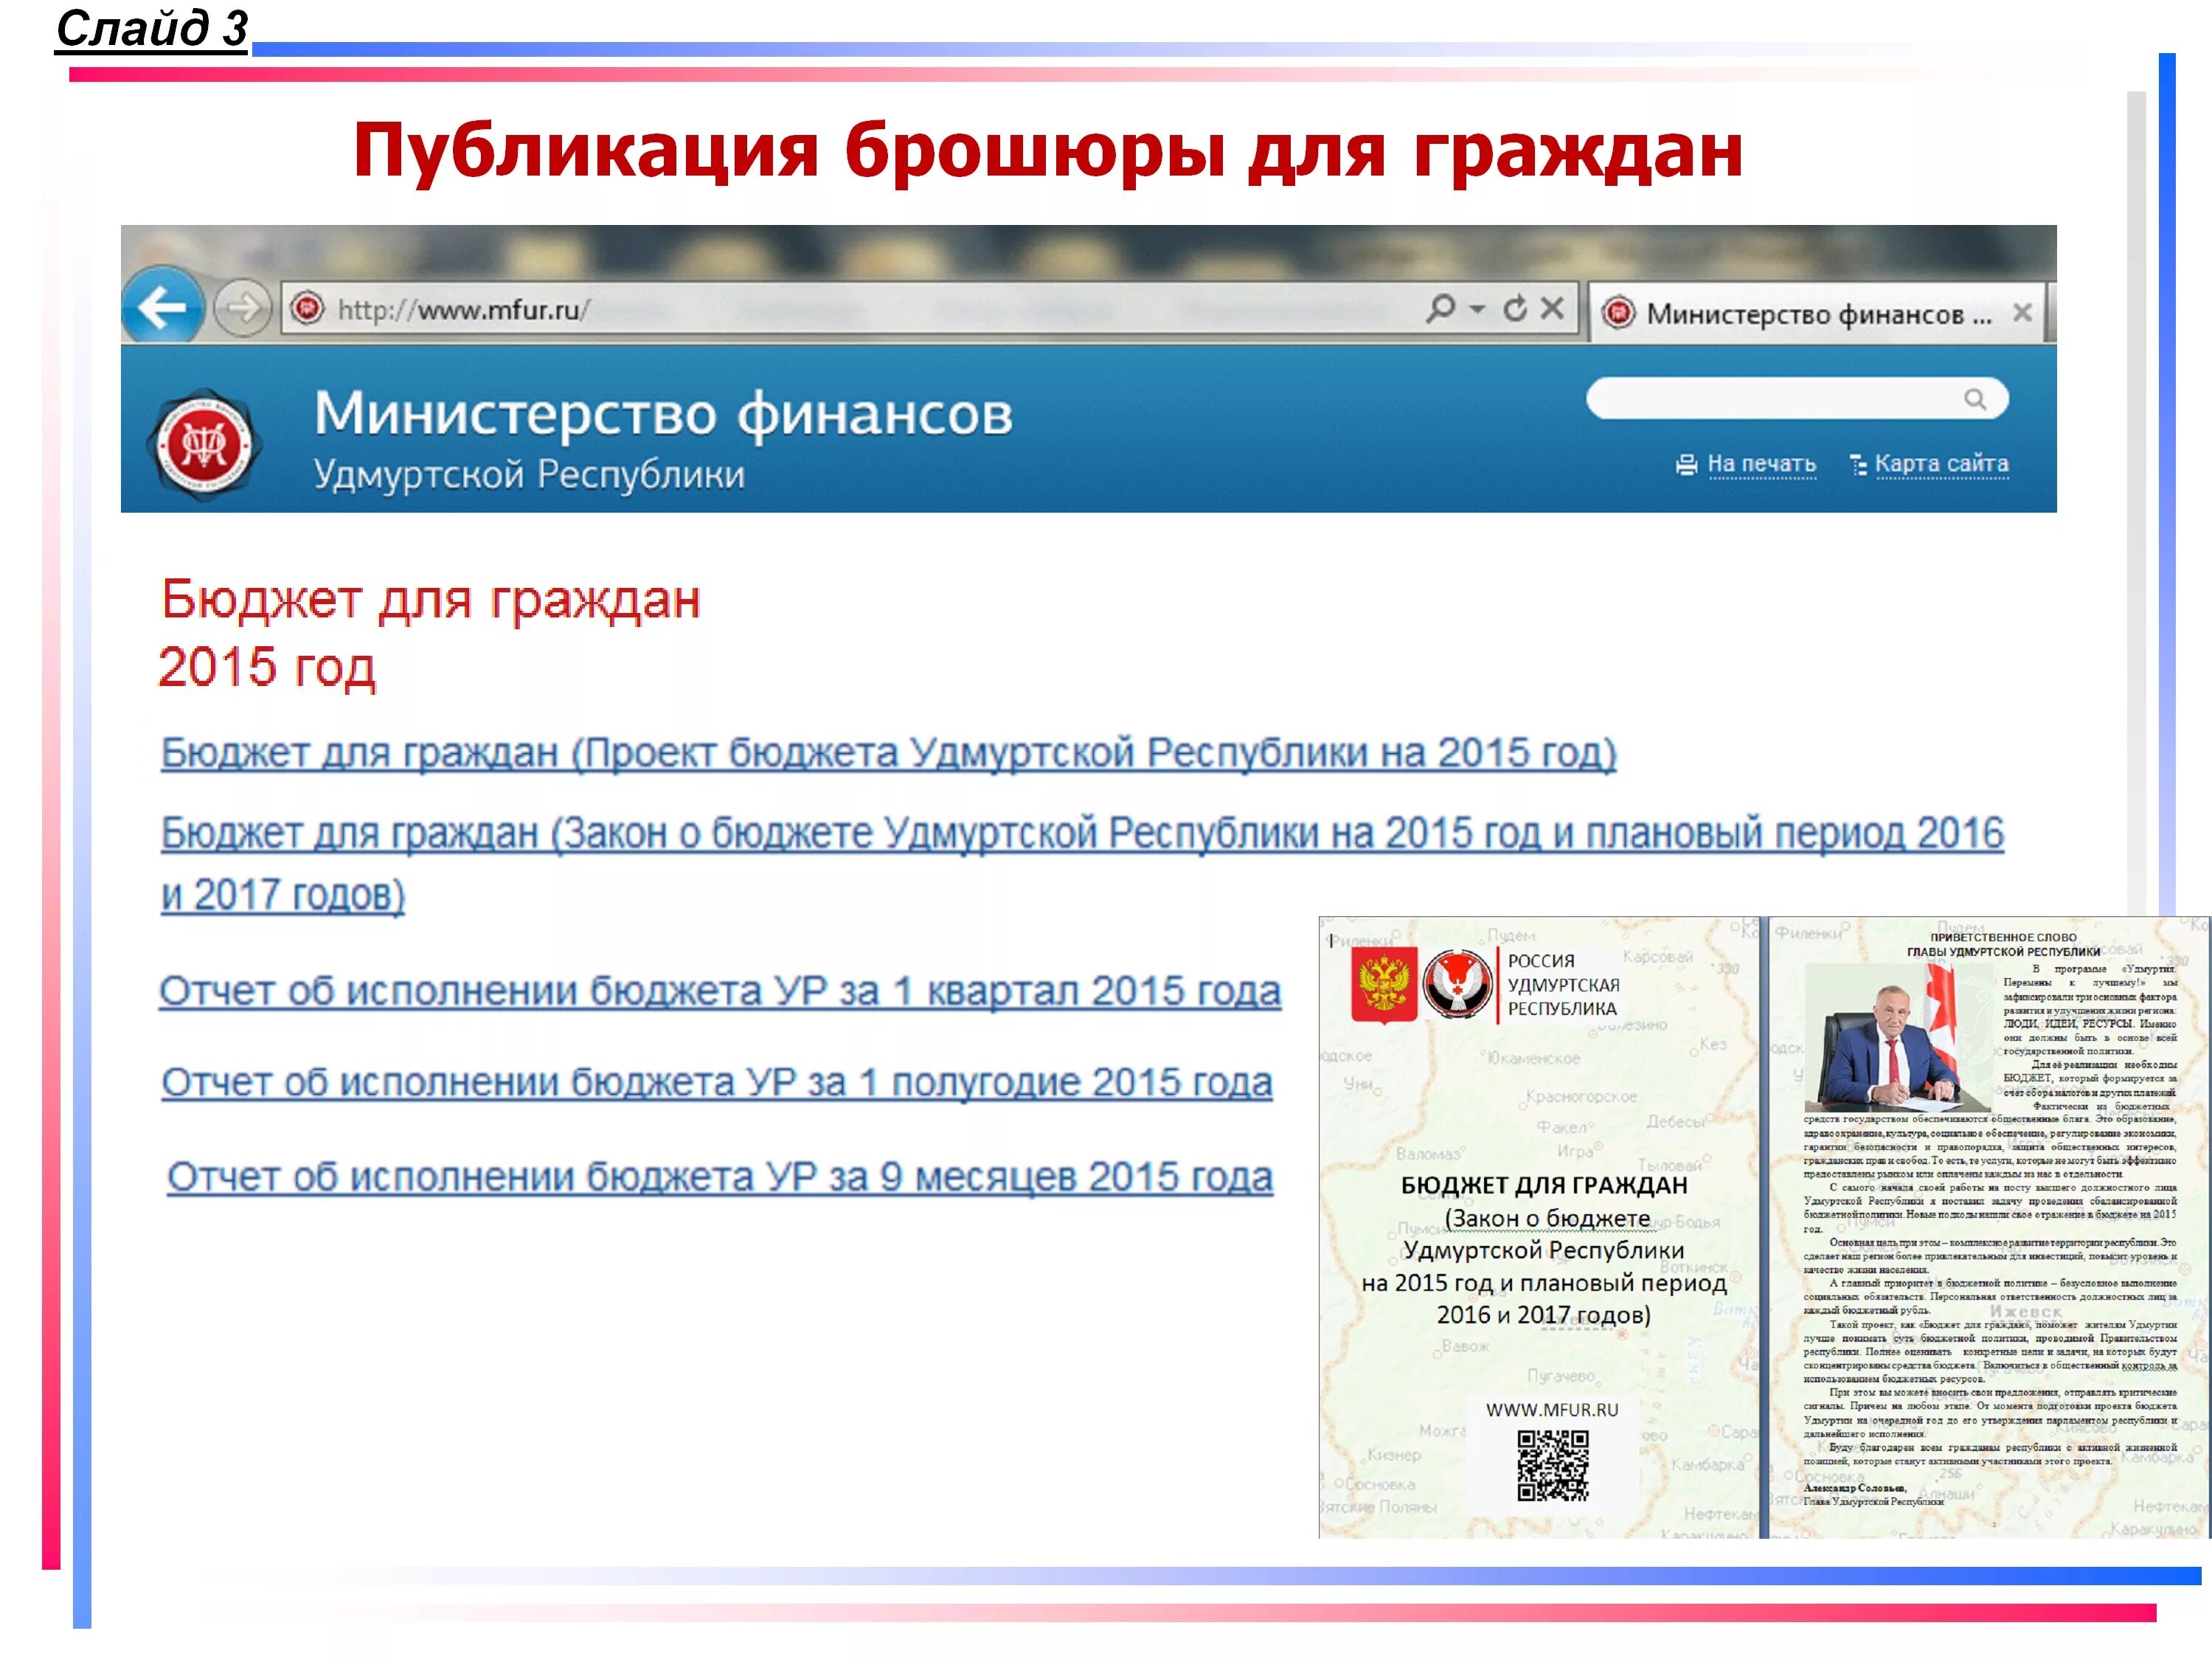Click the search magnifier in the address bar
This screenshot has width=2212, height=1659.
[x=1441, y=308]
